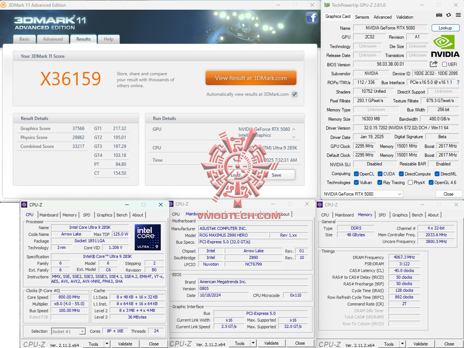The width and height of the screenshot is (464, 348).
Task: Click the Driver Version field in GPU-Z
Action: coord(406,128)
